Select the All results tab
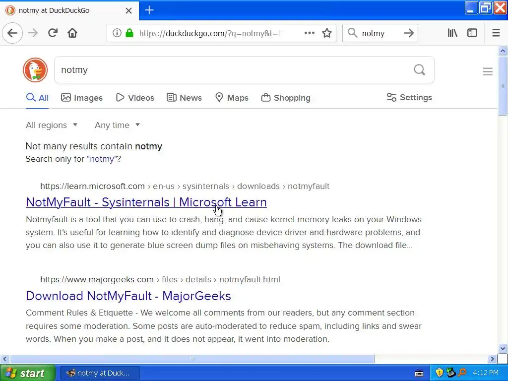The width and height of the screenshot is (508, 381). 37,98
